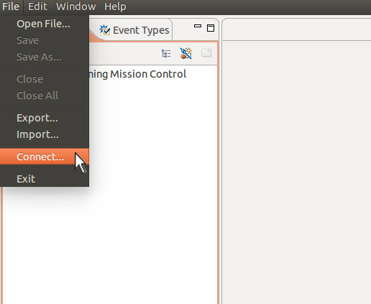Maximize the JVM Browser panel

tap(211, 28)
